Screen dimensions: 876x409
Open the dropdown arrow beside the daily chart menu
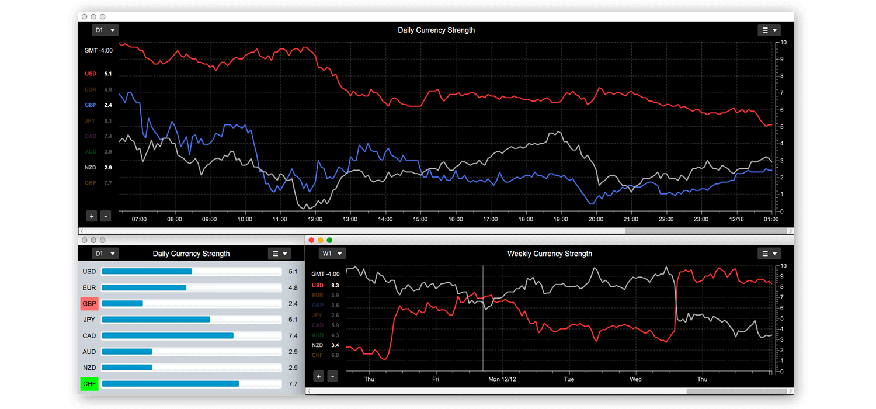775,30
